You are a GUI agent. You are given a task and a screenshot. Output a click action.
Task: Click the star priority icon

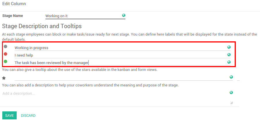click(4, 78)
